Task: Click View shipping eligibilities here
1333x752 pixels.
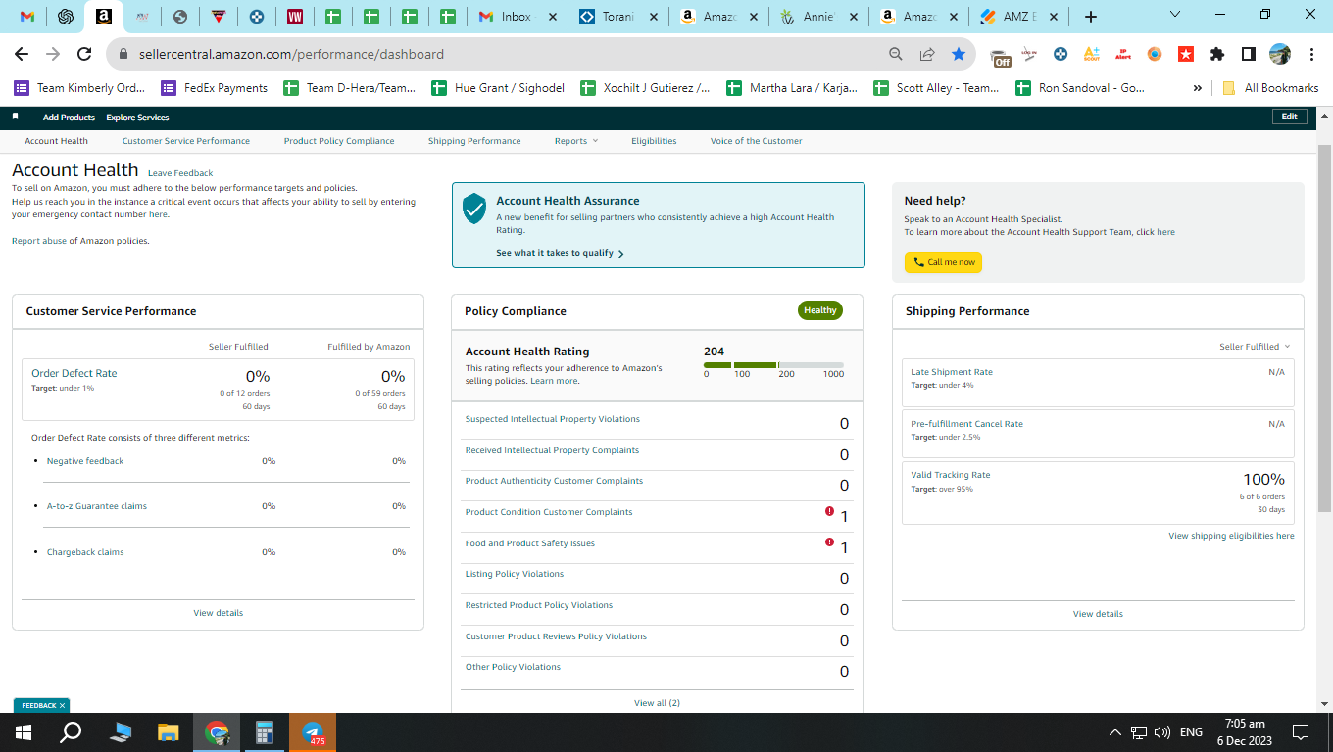Action: 1231,536
